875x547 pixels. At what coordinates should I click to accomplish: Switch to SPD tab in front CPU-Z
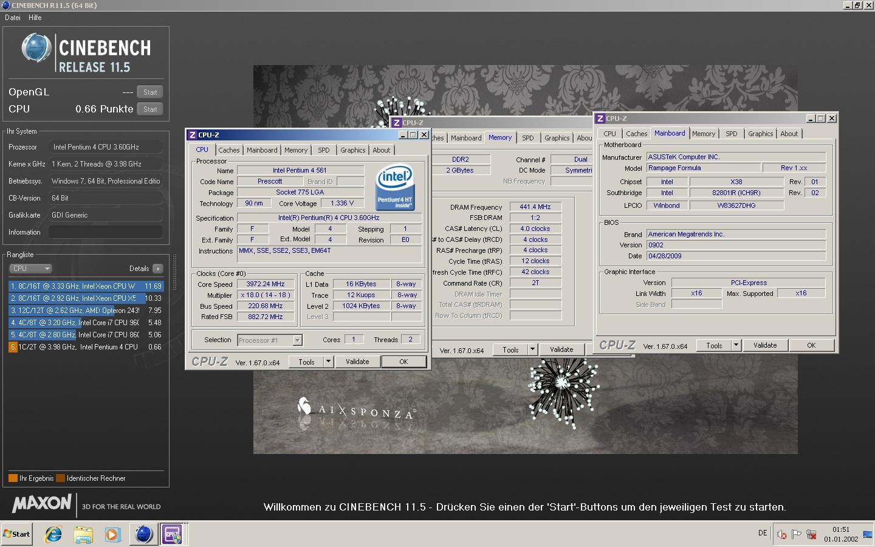(324, 150)
